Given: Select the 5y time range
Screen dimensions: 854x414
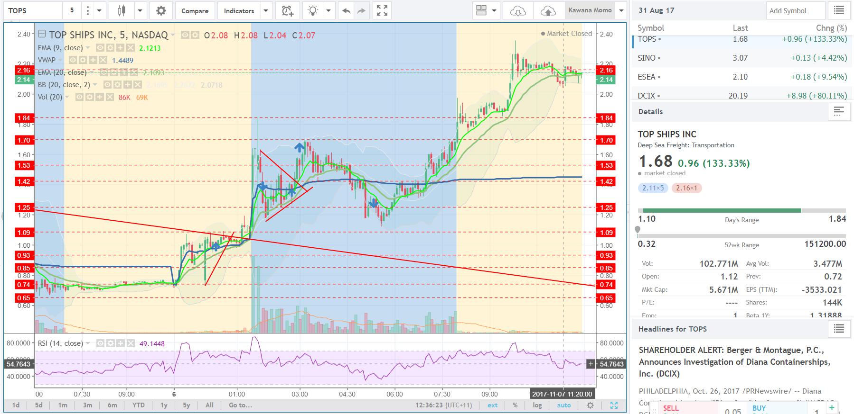Looking at the screenshot, I should click(x=187, y=405).
